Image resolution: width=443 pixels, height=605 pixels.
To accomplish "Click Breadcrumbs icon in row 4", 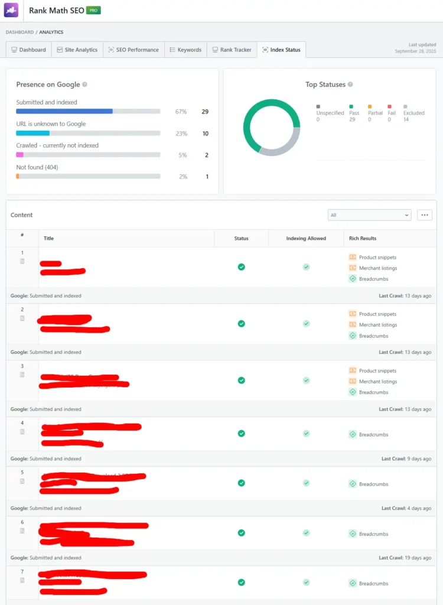I will pos(353,435).
